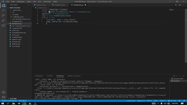Image resolution: width=187 pixels, height=105 pixels.
Task: Open the Run menu
Action: (x=39, y=1)
